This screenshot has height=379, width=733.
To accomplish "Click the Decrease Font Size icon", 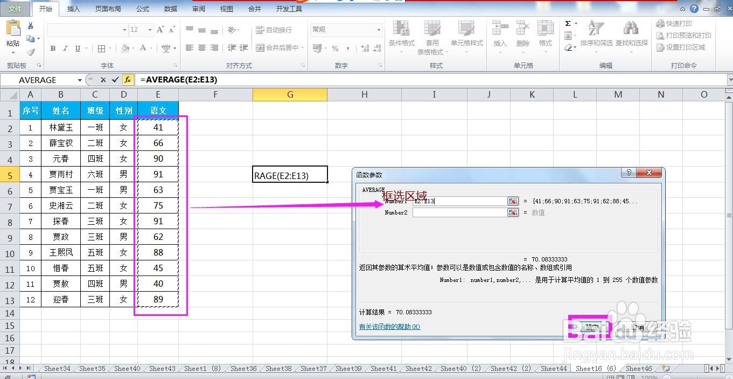I will click(x=172, y=30).
